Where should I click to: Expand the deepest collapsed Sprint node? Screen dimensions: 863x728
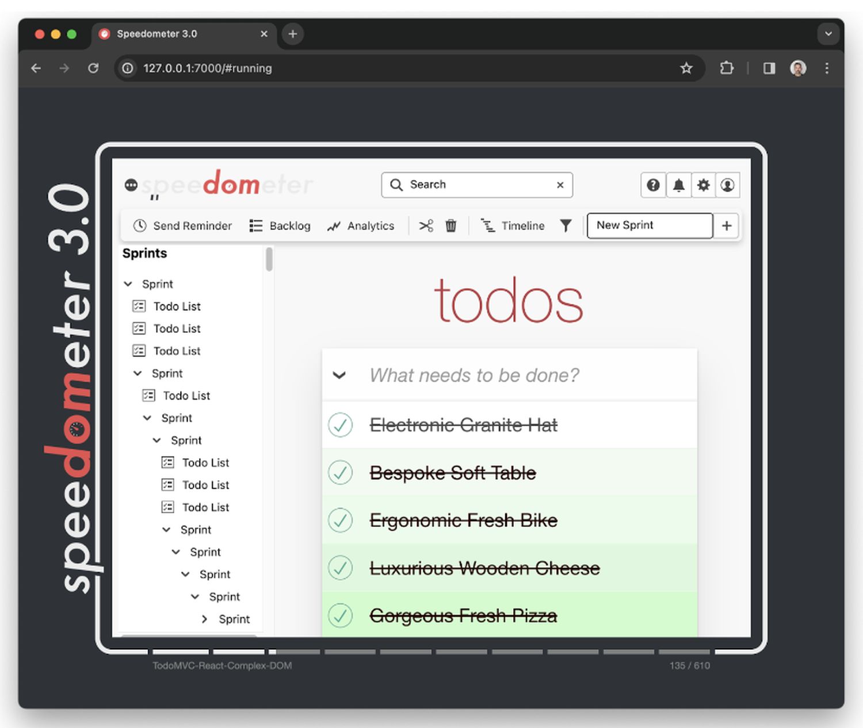pyautogui.click(x=205, y=619)
